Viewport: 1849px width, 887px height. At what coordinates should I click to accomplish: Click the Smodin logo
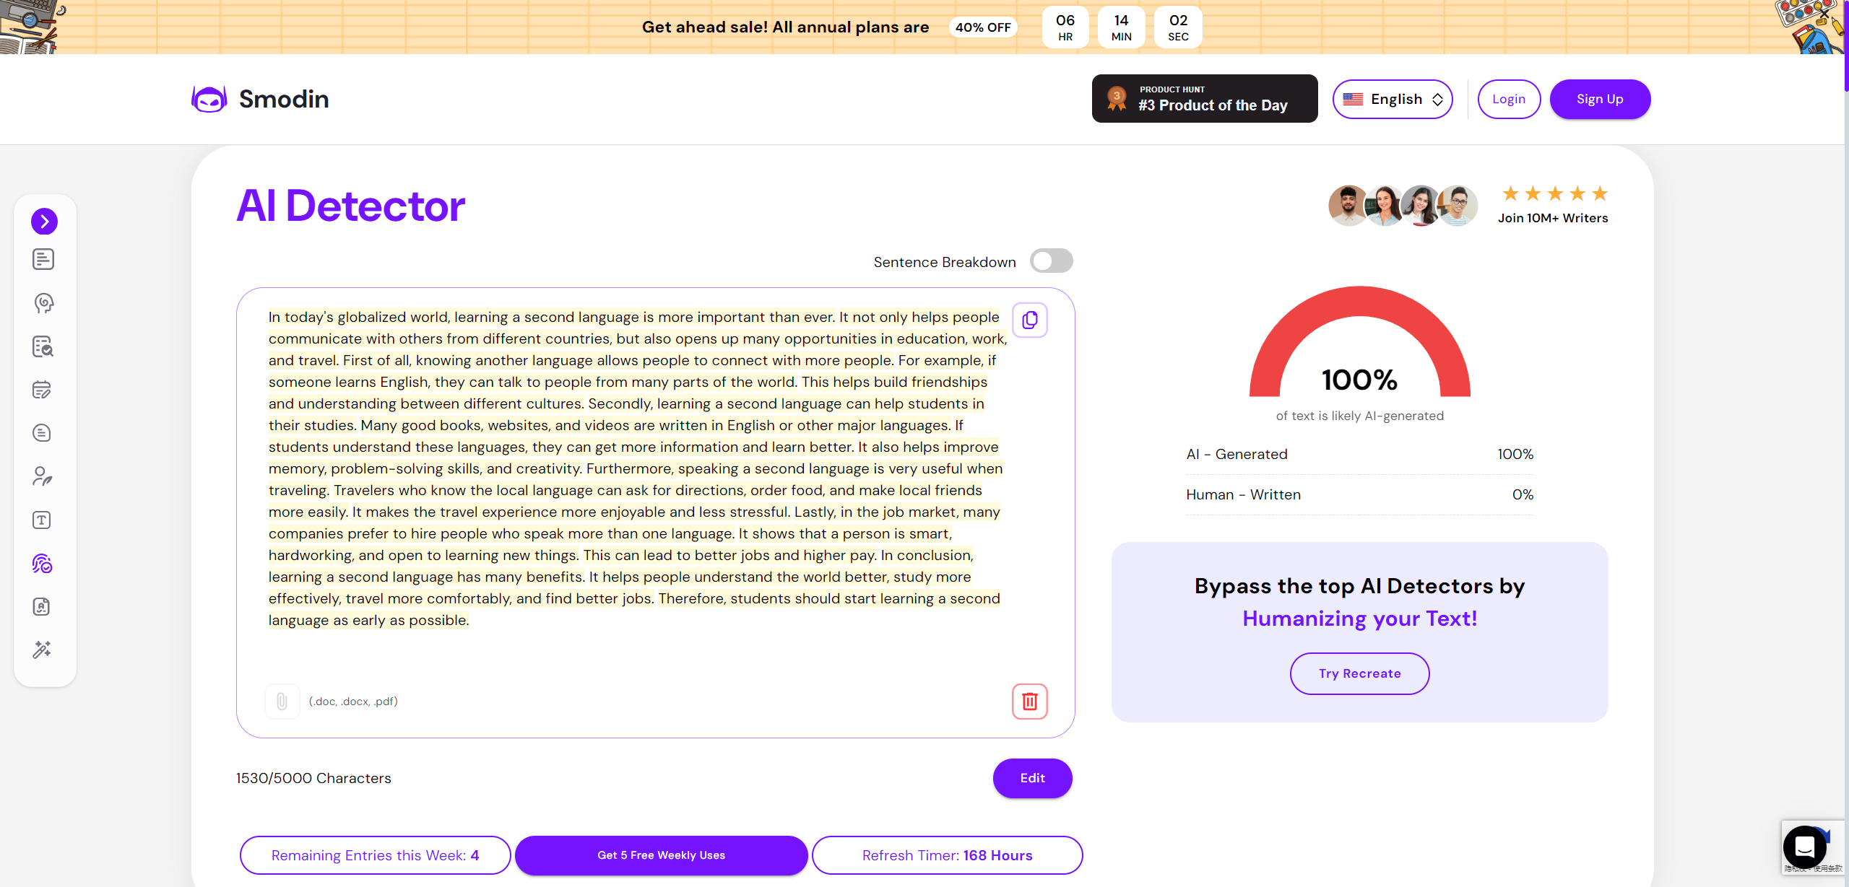point(260,99)
